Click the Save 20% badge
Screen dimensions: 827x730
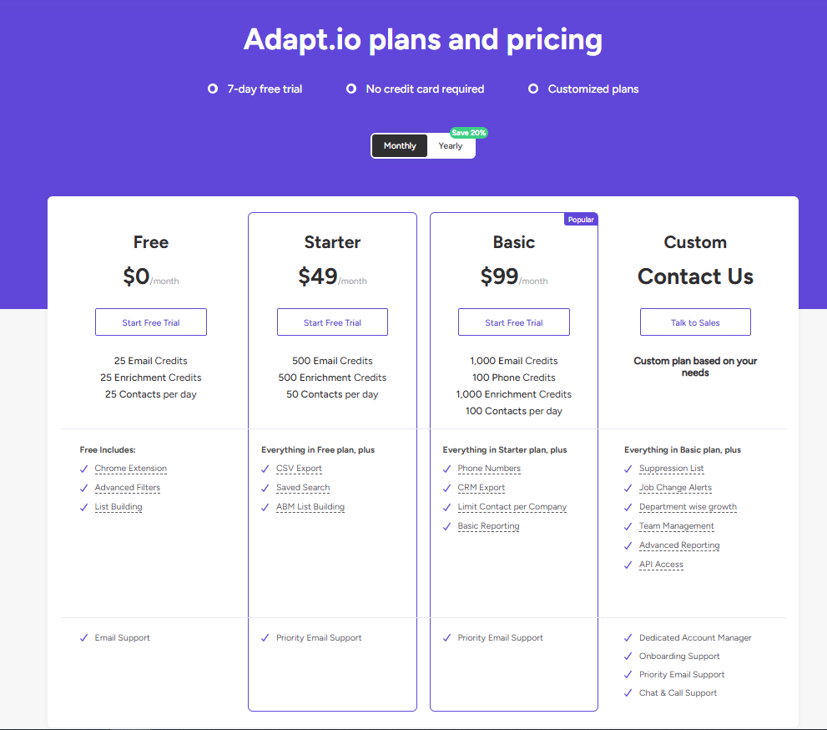pyautogui.click(x=468, y=133)
